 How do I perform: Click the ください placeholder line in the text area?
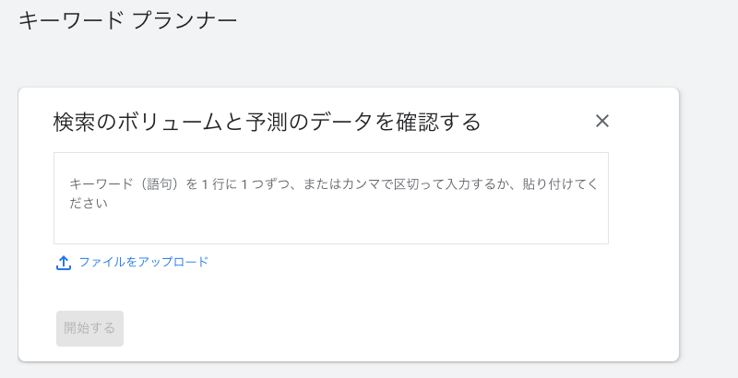89,203
